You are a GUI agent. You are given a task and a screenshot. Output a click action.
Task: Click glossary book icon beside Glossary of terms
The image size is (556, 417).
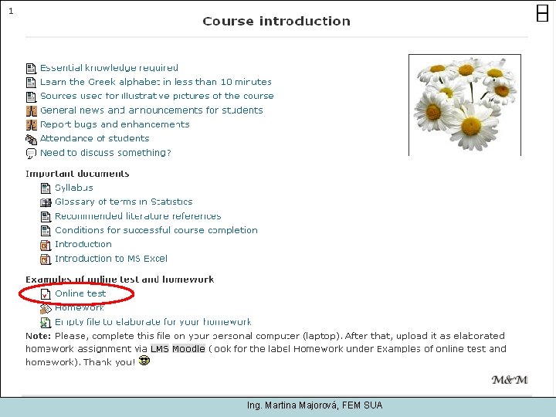click(x=46, y=202)
